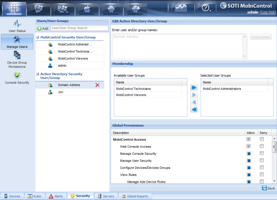Select Manage Users in sidebar
277x200 pixels.
click(17, 42)
